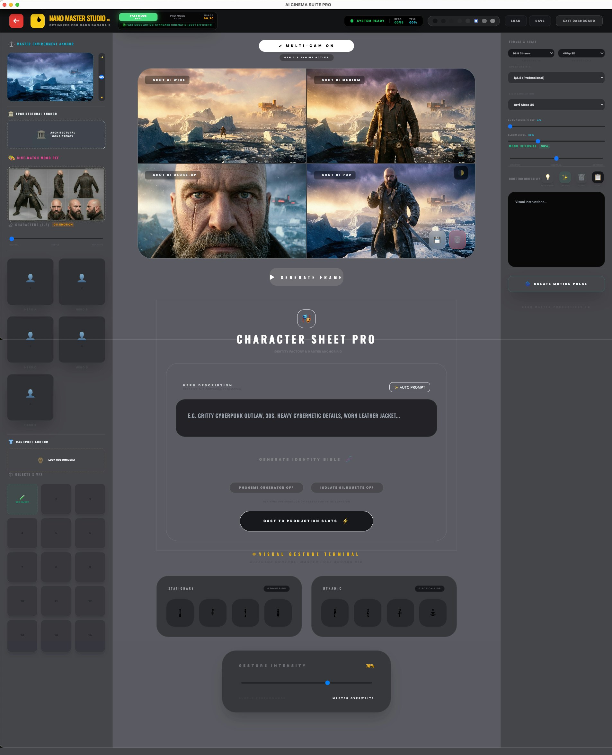Image resolution: width=612 pixels, height=755 pixels.
Task: Click Generate Identity Bible
Action: (x=305, y=459)
